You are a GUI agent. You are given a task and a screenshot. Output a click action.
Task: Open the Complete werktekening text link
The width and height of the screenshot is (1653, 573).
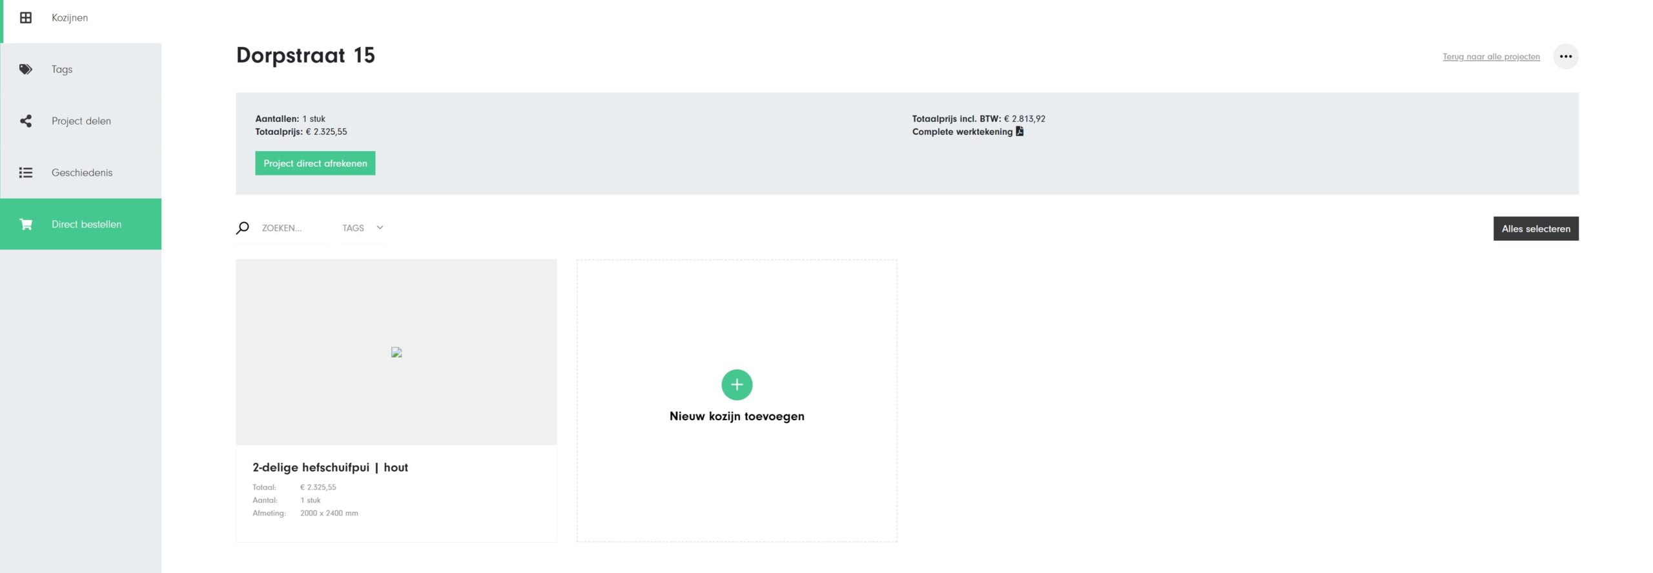click(962, 132)
